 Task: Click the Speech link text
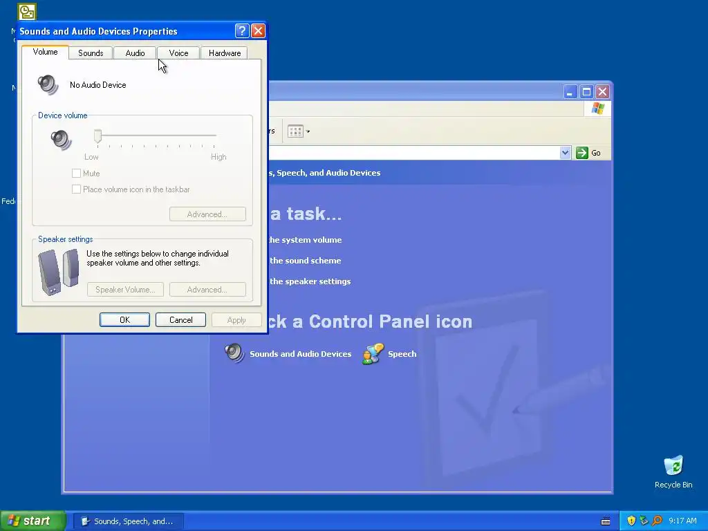tap(402, 354)
